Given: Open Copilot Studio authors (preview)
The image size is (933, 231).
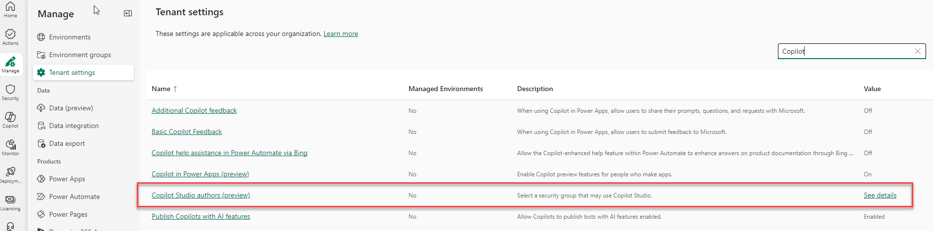Looking at the screenshot, I should coord(201,196).
